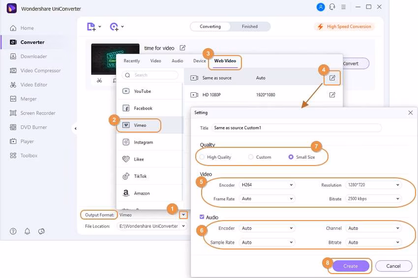418x278 pixels.
Task: Click the Title field in Setting
Action: [x=296, y=128]
